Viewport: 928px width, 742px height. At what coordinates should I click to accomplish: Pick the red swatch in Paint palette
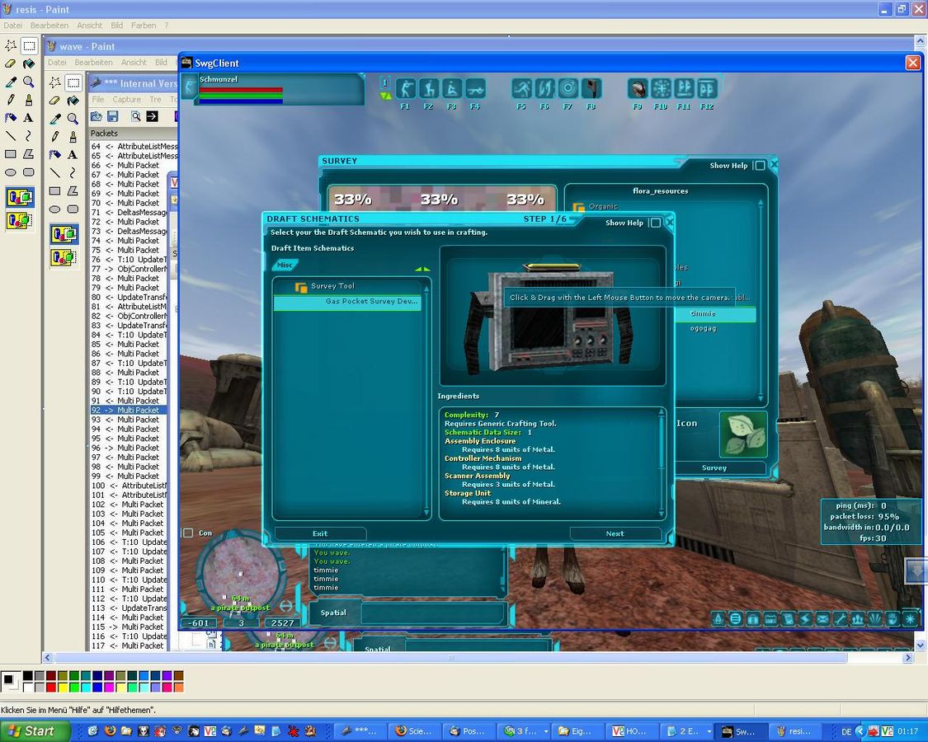pos(51,688)
